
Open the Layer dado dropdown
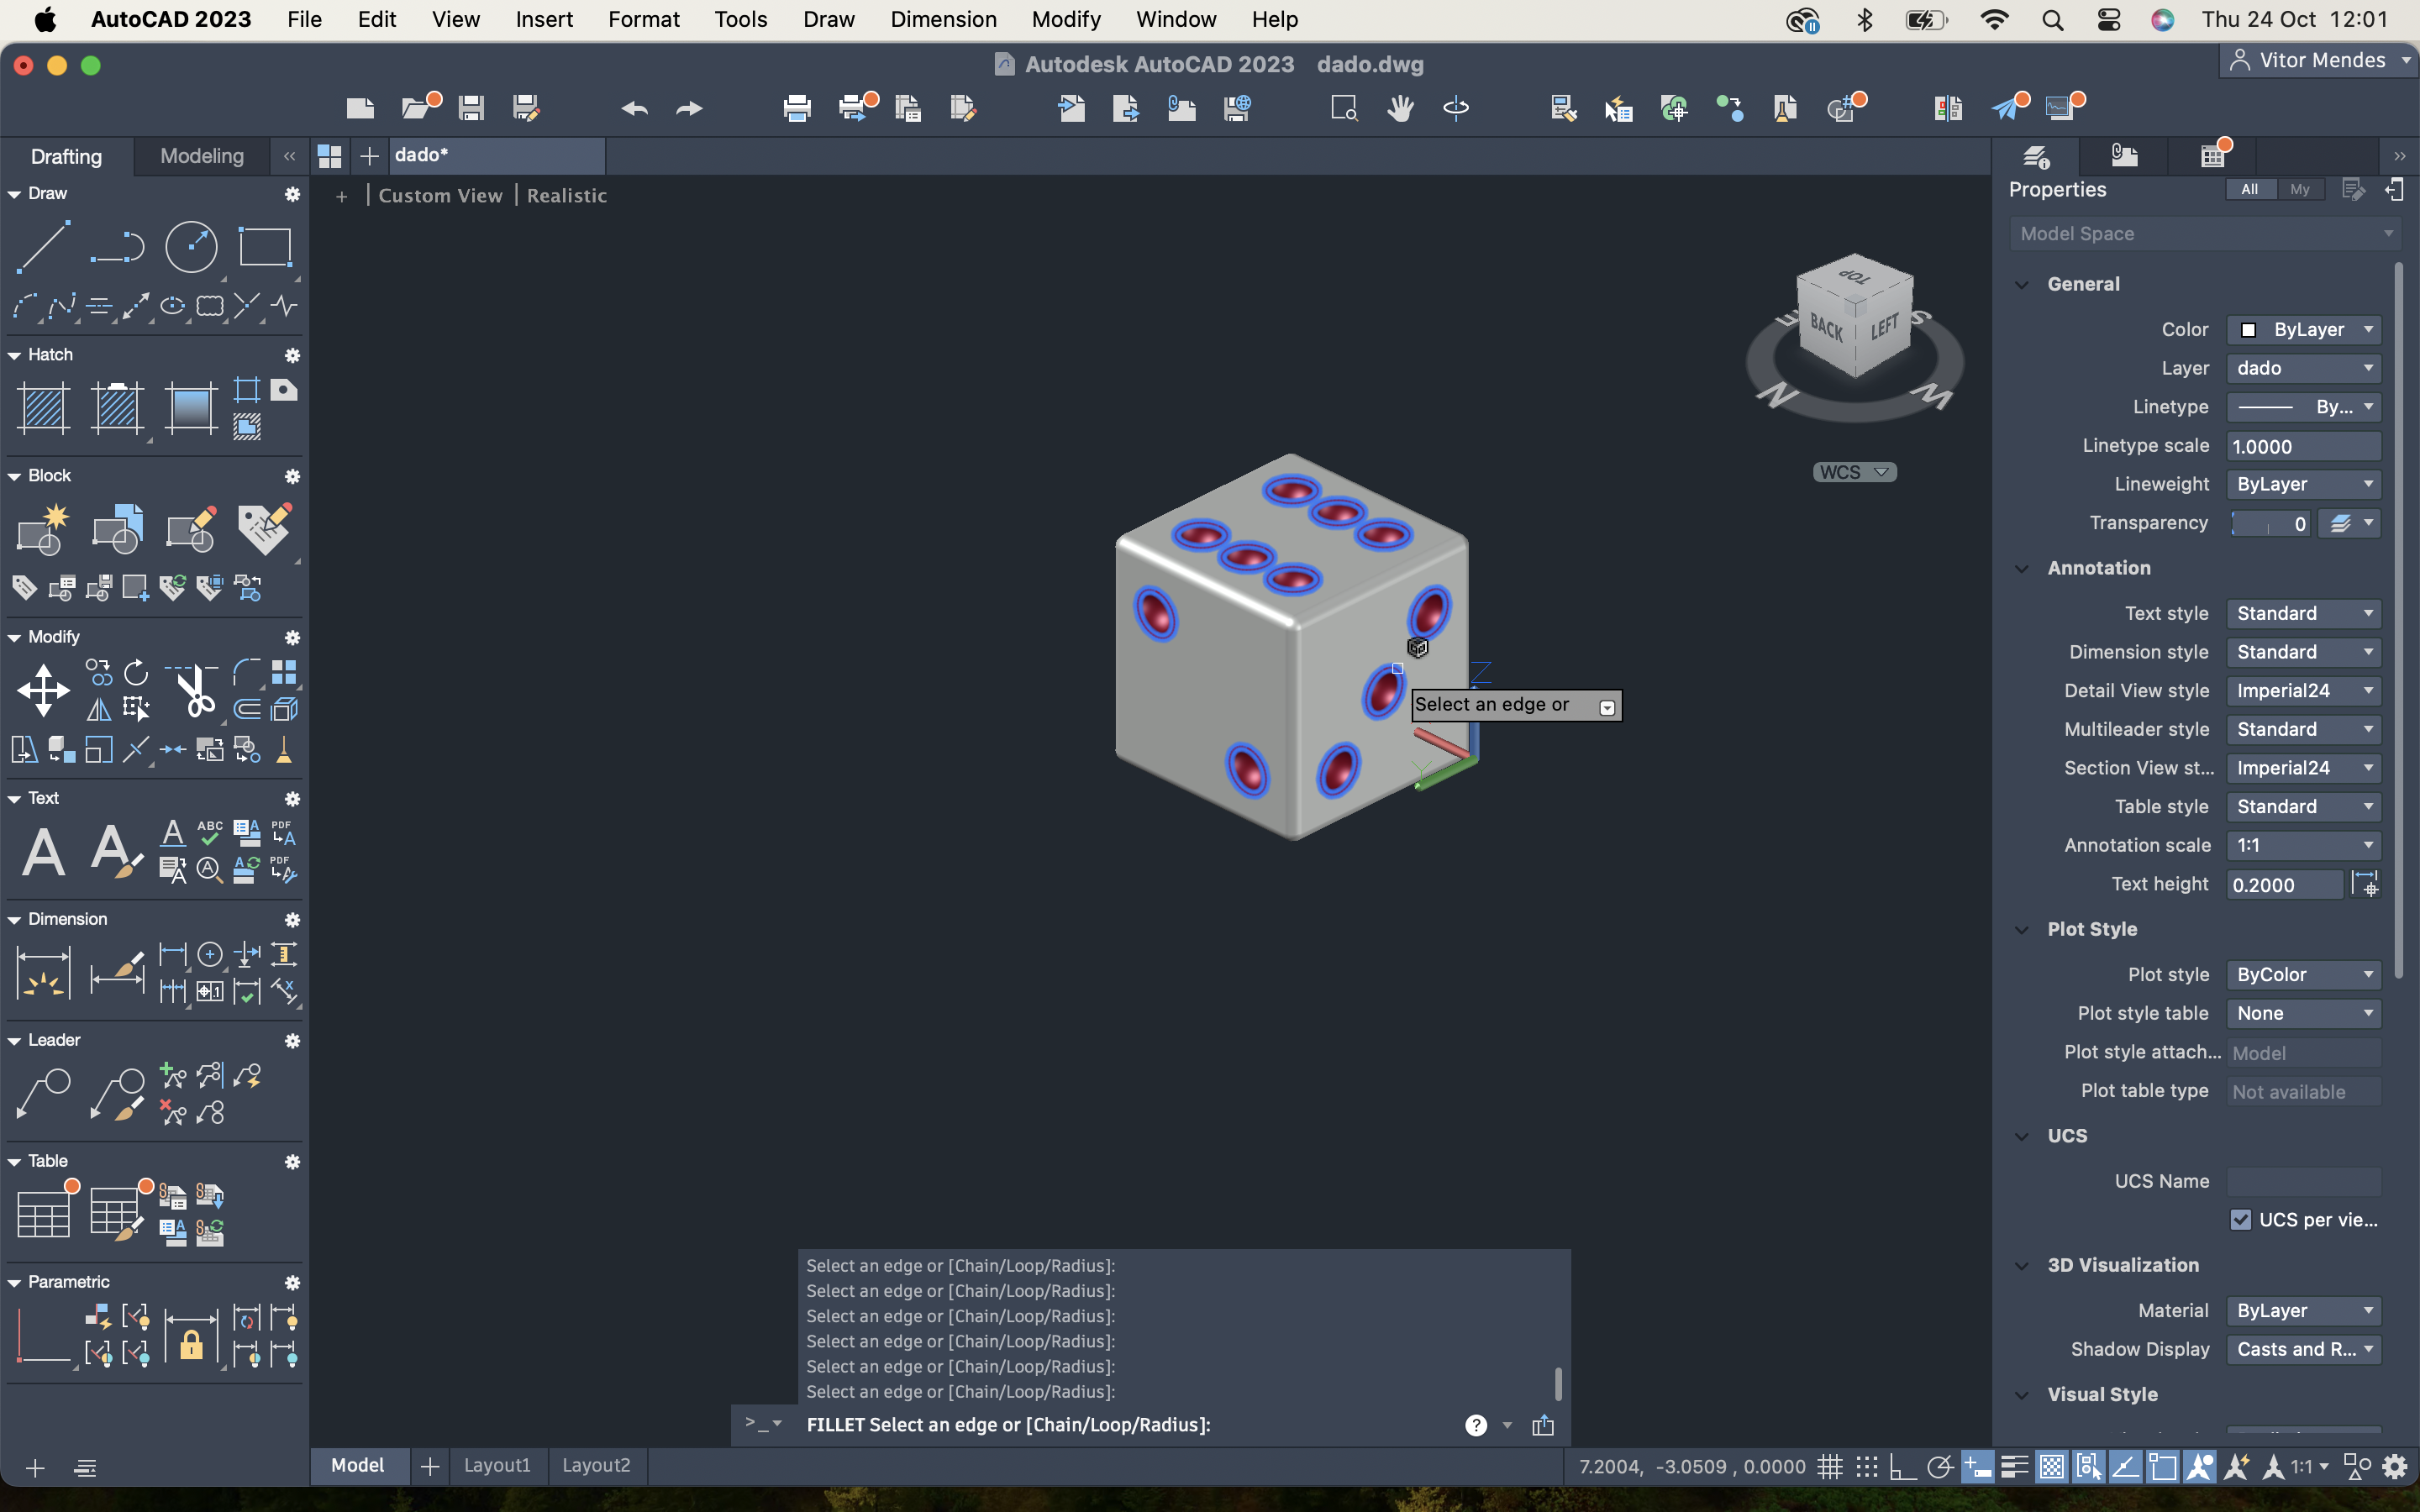click(x=2304, y=368)
